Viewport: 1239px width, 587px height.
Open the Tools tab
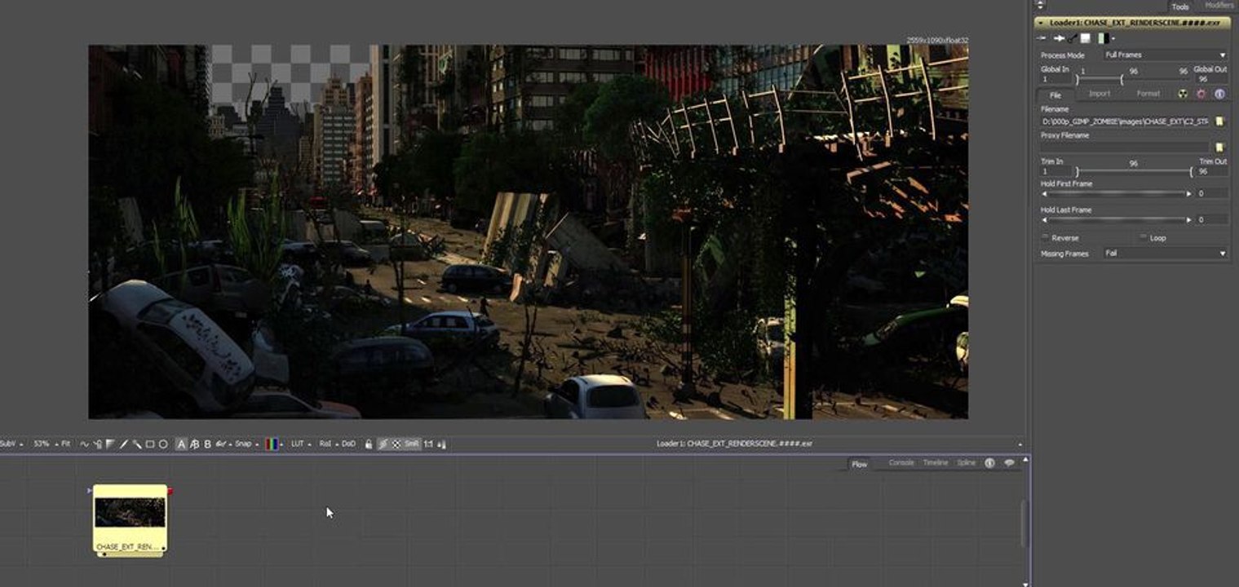point(1180,7)
